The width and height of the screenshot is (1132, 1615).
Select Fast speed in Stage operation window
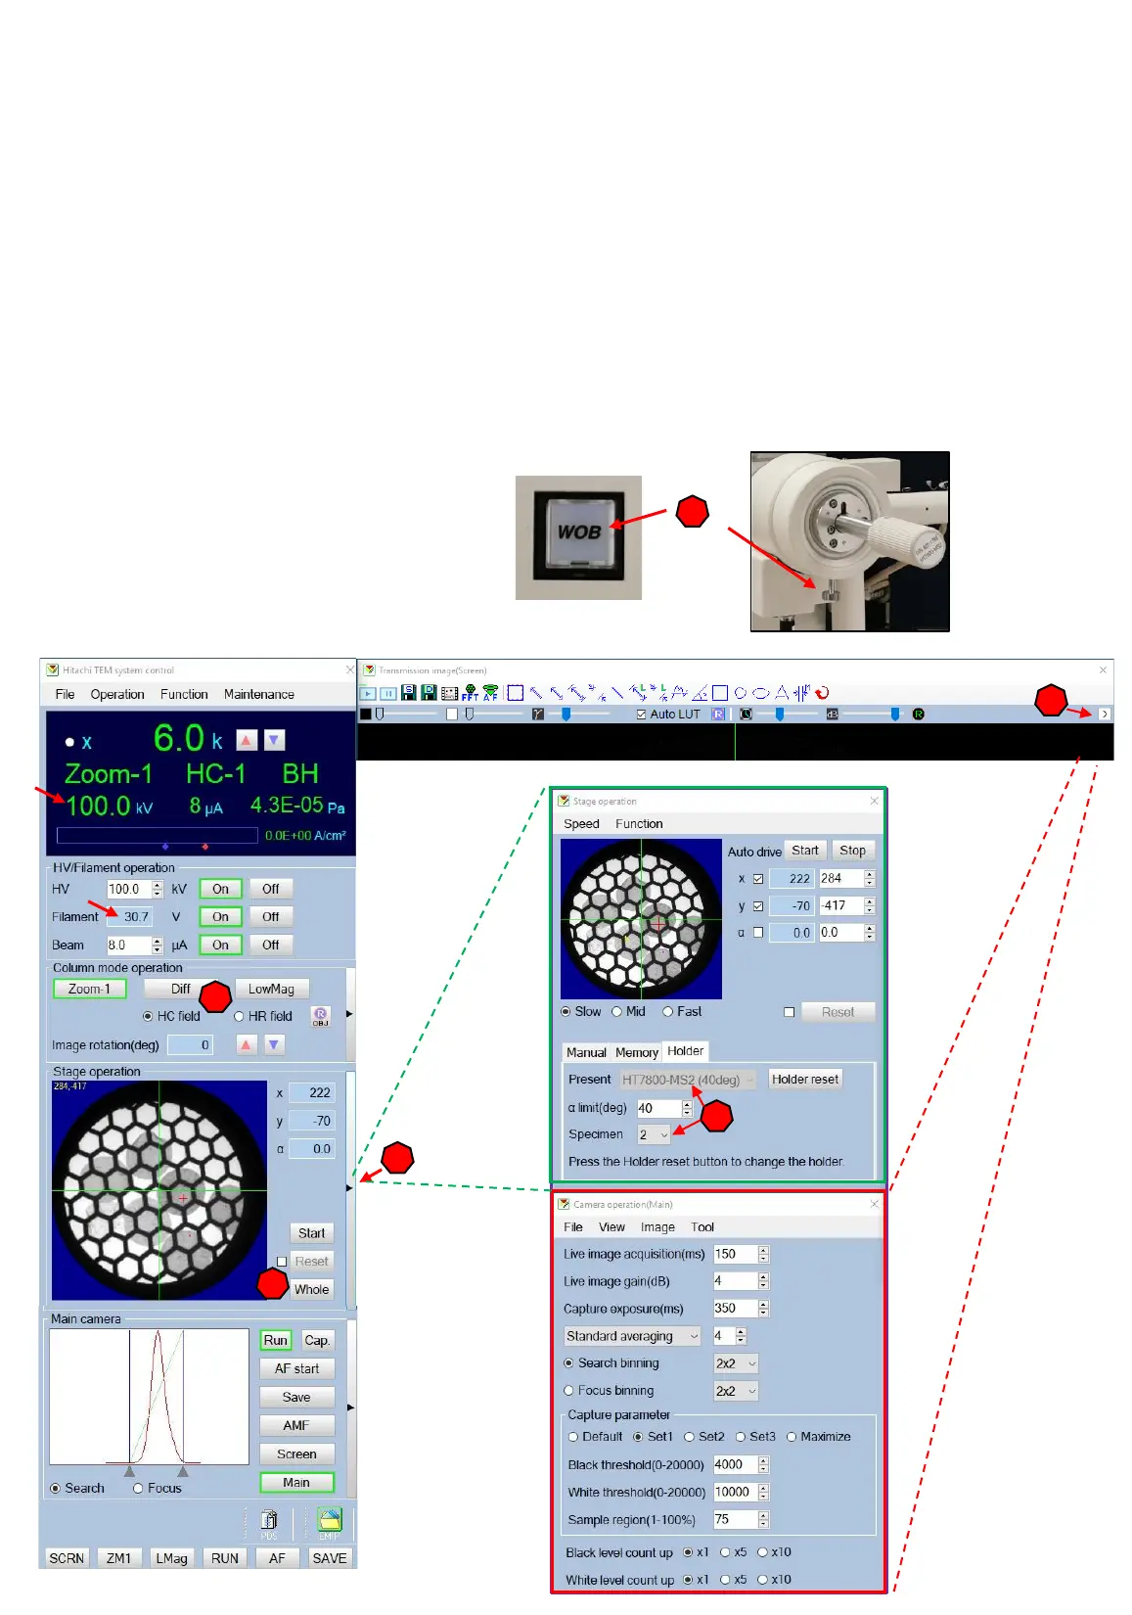pyautogui.click(x=668, y=1011)
